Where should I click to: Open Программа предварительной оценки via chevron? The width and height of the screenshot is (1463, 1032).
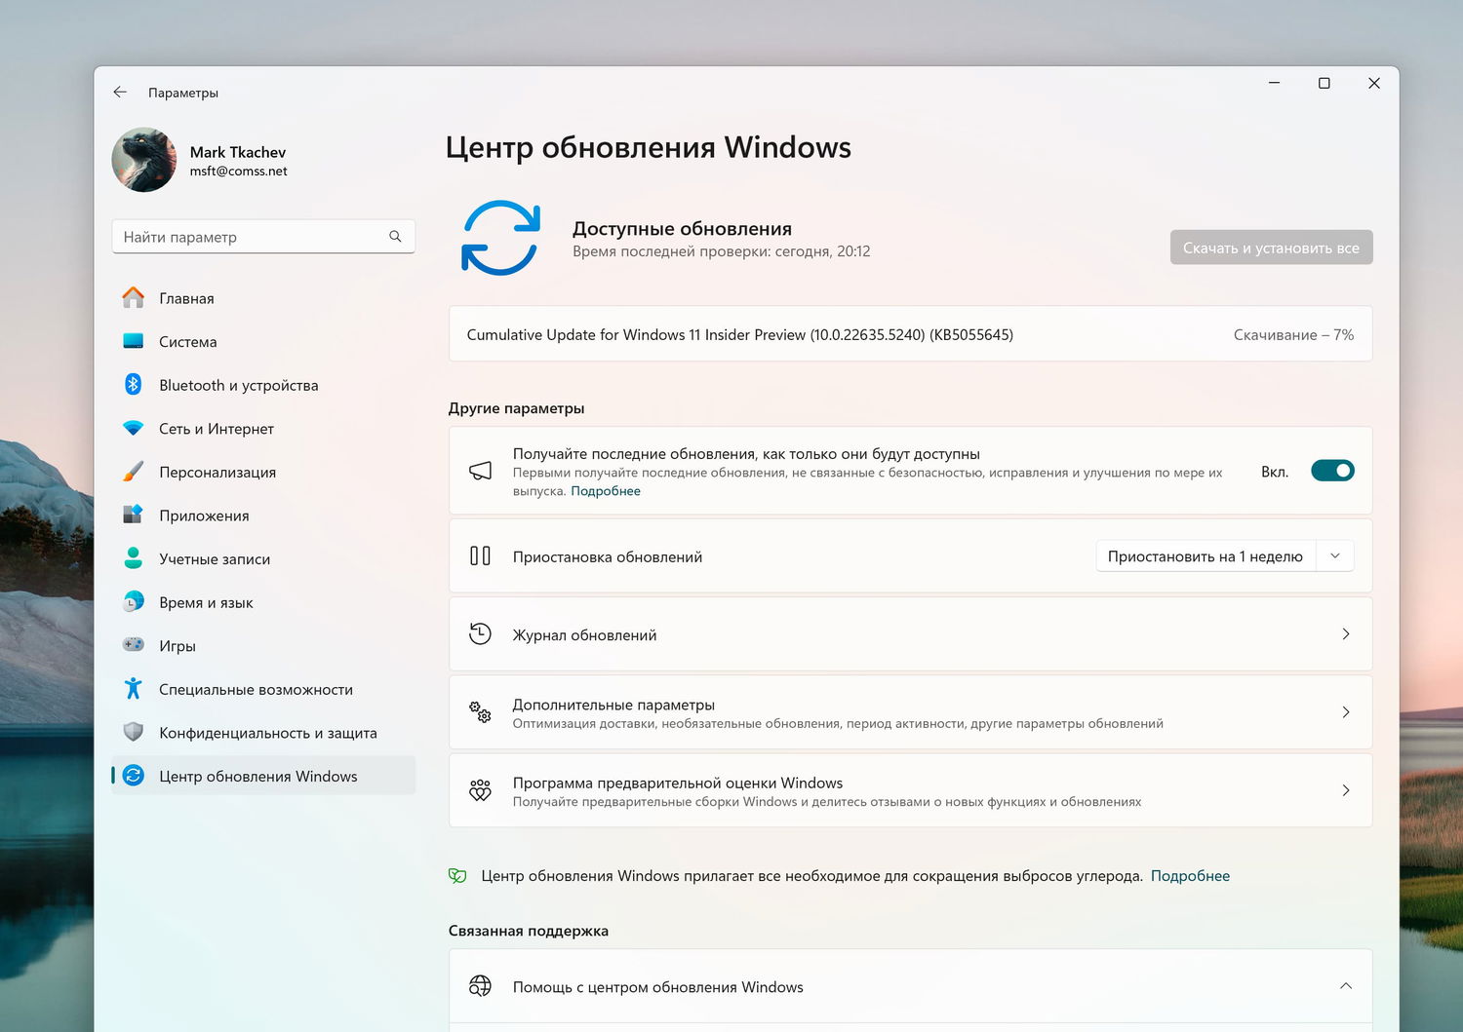[1346, 790]
